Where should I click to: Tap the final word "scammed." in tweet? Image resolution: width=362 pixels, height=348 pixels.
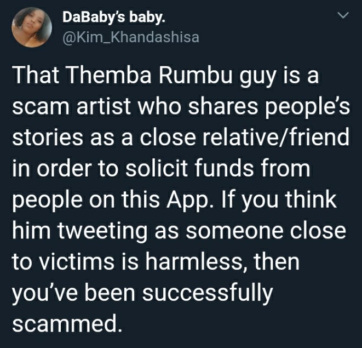(67, 323)
